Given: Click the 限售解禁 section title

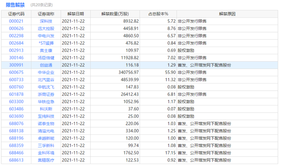Looking at the screenshot, I should point(15,5).
